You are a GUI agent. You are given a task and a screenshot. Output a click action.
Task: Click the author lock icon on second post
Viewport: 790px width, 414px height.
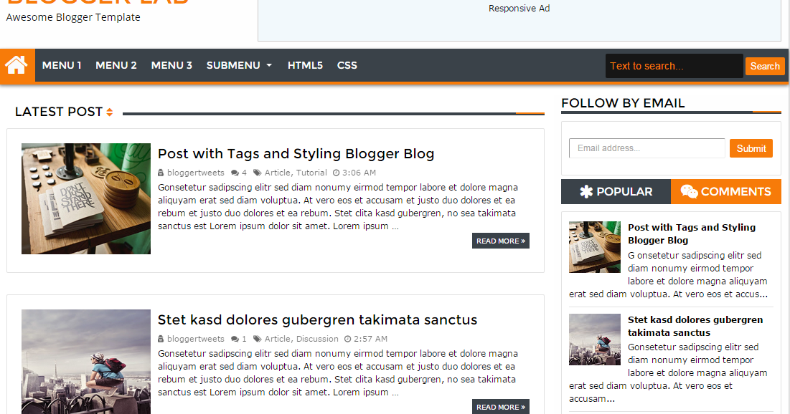click(x=161, y=339)
